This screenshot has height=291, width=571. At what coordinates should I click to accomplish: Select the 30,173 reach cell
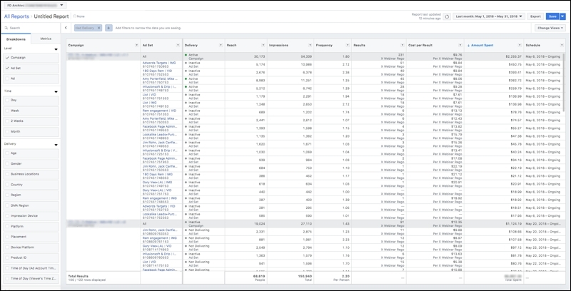click(246, 57)
